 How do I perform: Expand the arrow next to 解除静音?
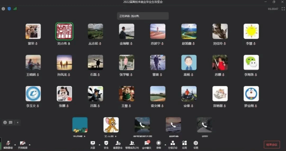pos(15,144)
